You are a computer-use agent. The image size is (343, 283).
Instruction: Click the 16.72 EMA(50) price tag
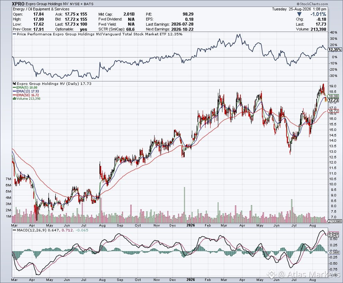pyautogui.click(x=333, y=111)
